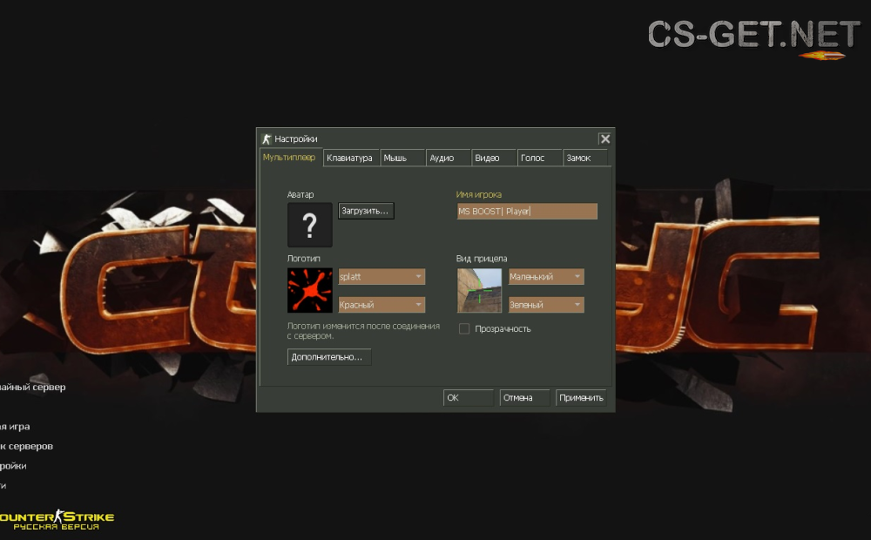Open the Мышь tab
Viewport: 871px width, 540px height.
pyautogui.click(x=402, y=158)
